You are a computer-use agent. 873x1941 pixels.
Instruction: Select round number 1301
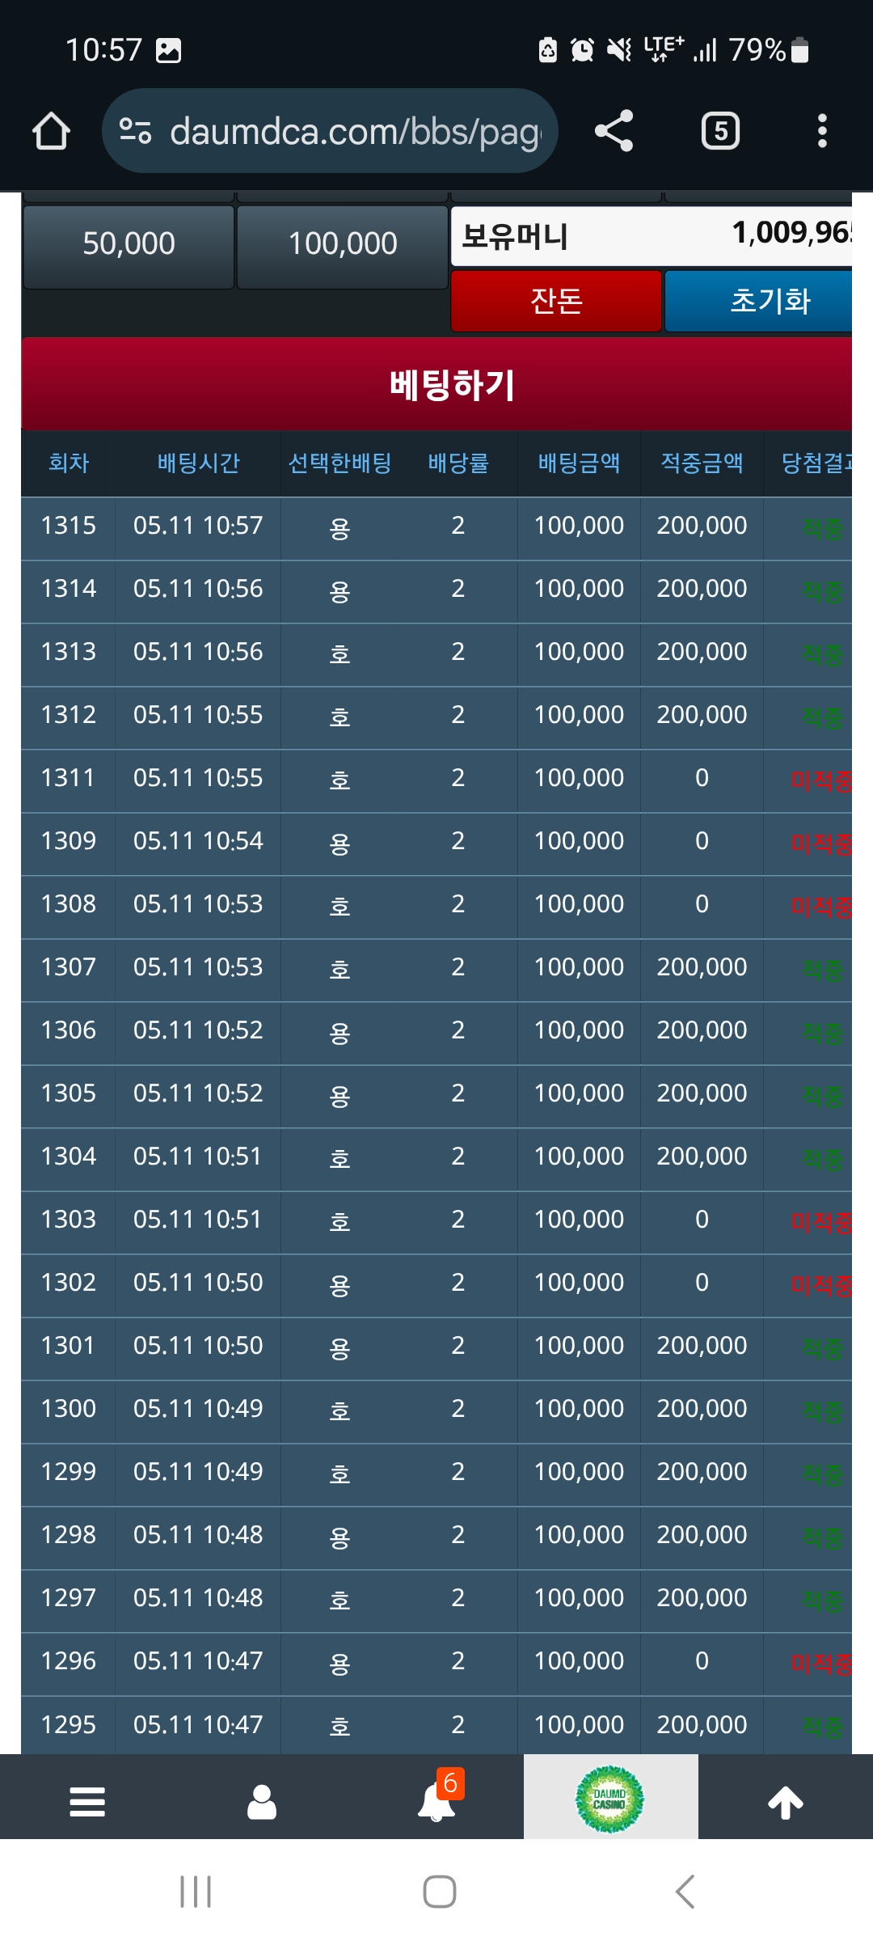69,1346
